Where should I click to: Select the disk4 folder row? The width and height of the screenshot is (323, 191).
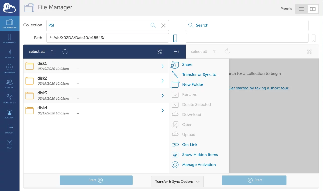click(x=96, y=110)
